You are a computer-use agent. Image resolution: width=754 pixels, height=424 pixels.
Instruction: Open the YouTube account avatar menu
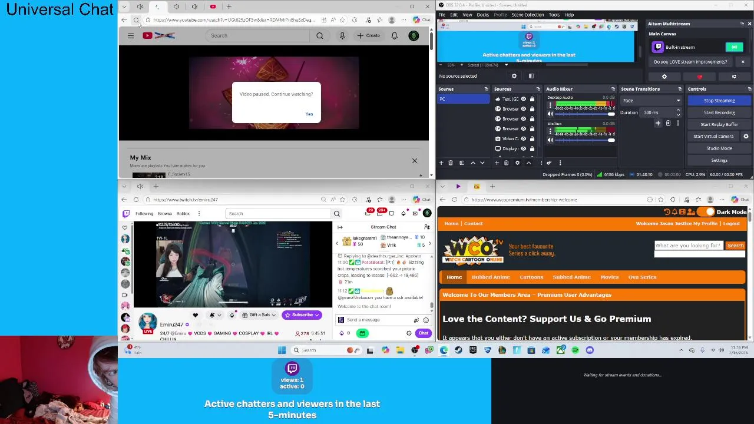[x=414, y=36]
